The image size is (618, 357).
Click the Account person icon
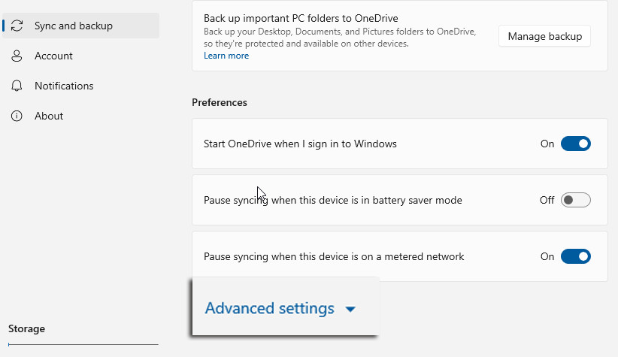pyautogui.click(x=17, y=56)
